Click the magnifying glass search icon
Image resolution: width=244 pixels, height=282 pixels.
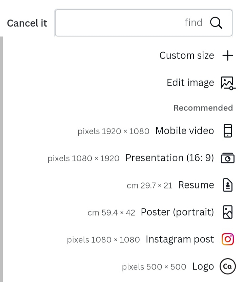click(216, 23)
